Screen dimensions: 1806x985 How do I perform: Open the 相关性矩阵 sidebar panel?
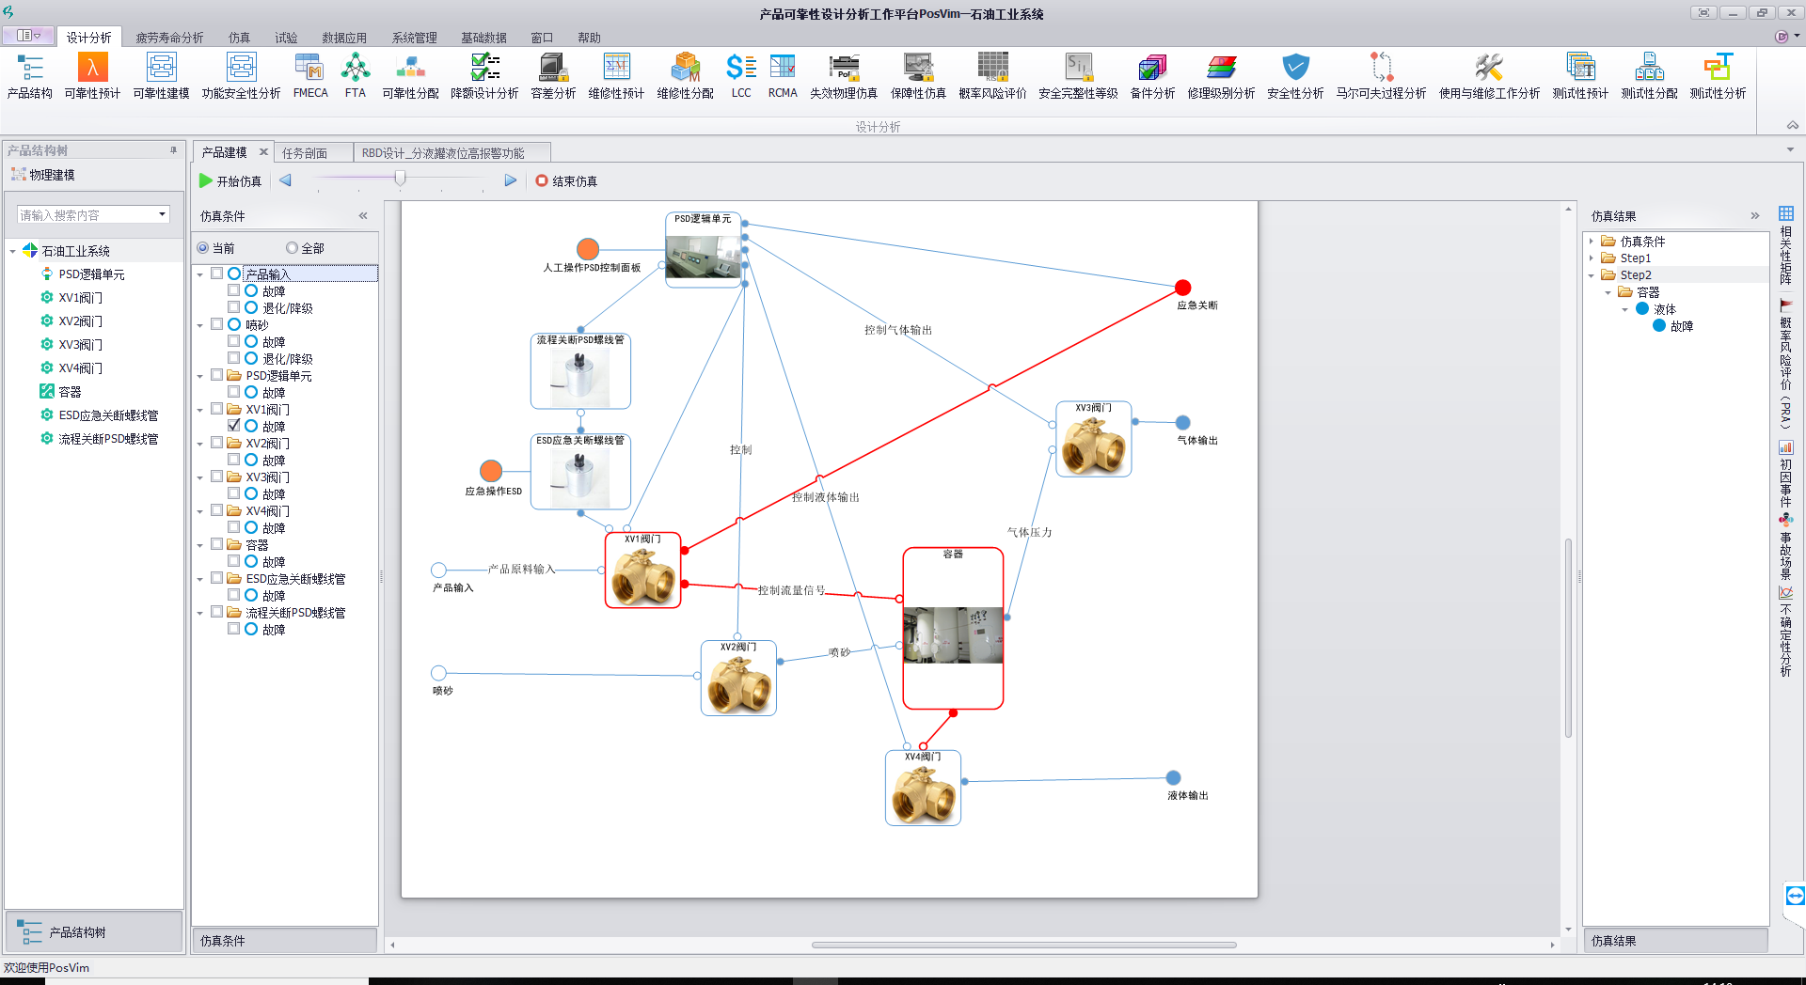(x=1785, y=245)
